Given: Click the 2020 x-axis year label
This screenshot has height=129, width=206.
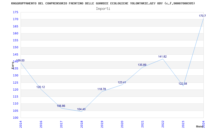Looking at the screenshot, I should (122, 124).
